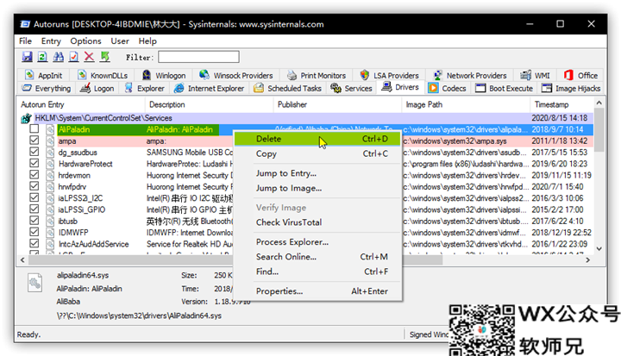Image resolution: width=621 pixels, height=356 pixels.
Task: Open the Logon tab
Action: coord(97,88)
